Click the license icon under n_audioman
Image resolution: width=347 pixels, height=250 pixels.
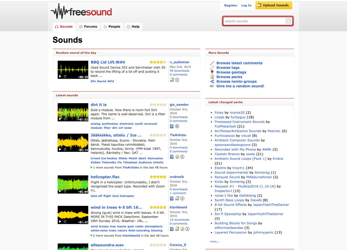pos(177,80)
